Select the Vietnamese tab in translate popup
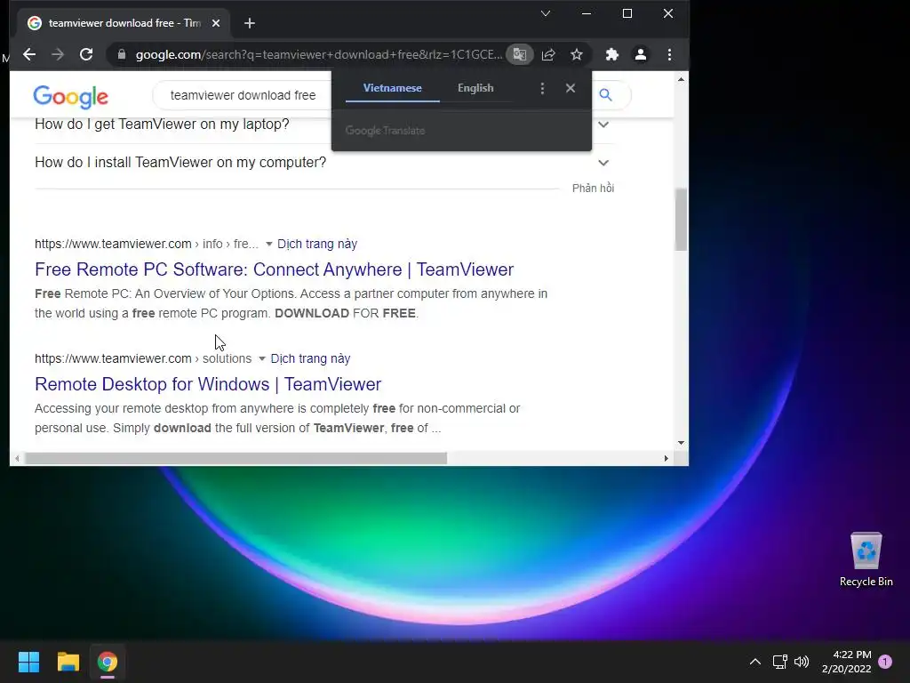 pos(392,88)
